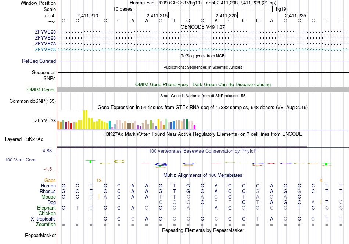This screenshot has width=349, height=244.
Task: Click the hg19 scale bar label
Action: pyautogui.click(x=281, y=9)
